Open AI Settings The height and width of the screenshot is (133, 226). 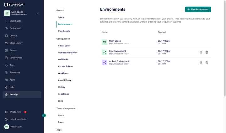pyautogui.click(x=63, y=94)
